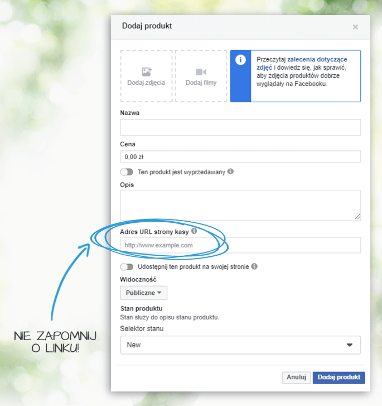Click the blue info icon in the photo tips box
The image size is (382, 406).
(240, 60)
